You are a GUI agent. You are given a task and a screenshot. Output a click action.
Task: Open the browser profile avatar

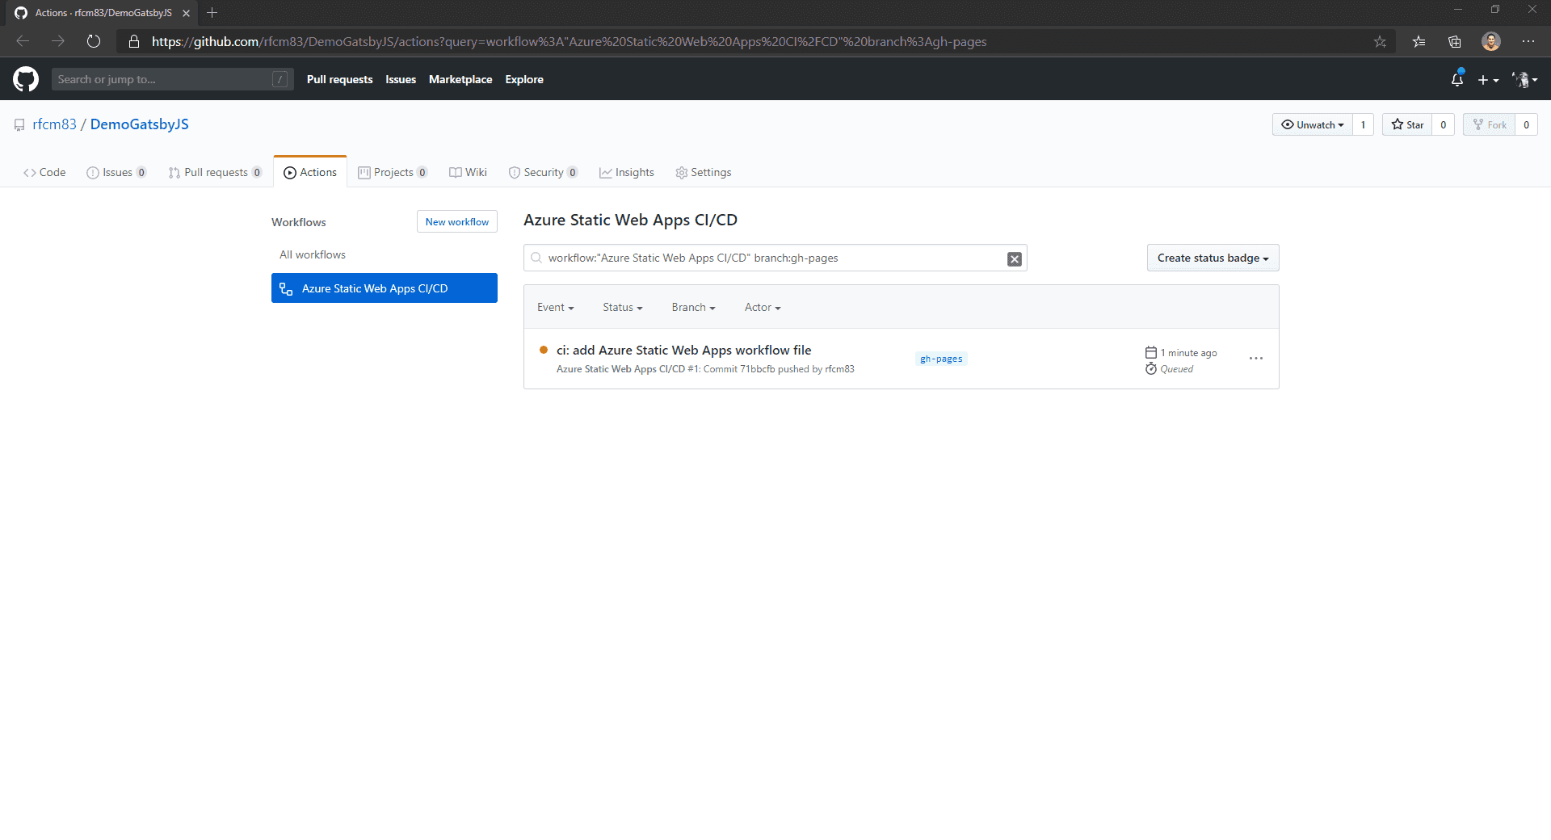click(1491, 41)
